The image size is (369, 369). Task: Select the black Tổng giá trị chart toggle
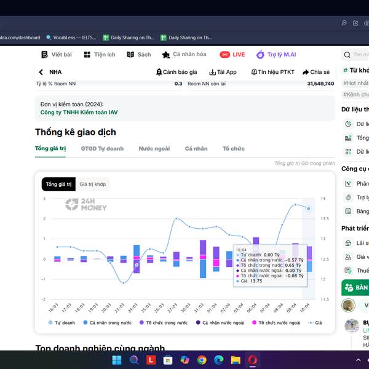pyautogui.click(x=58, y=184)
